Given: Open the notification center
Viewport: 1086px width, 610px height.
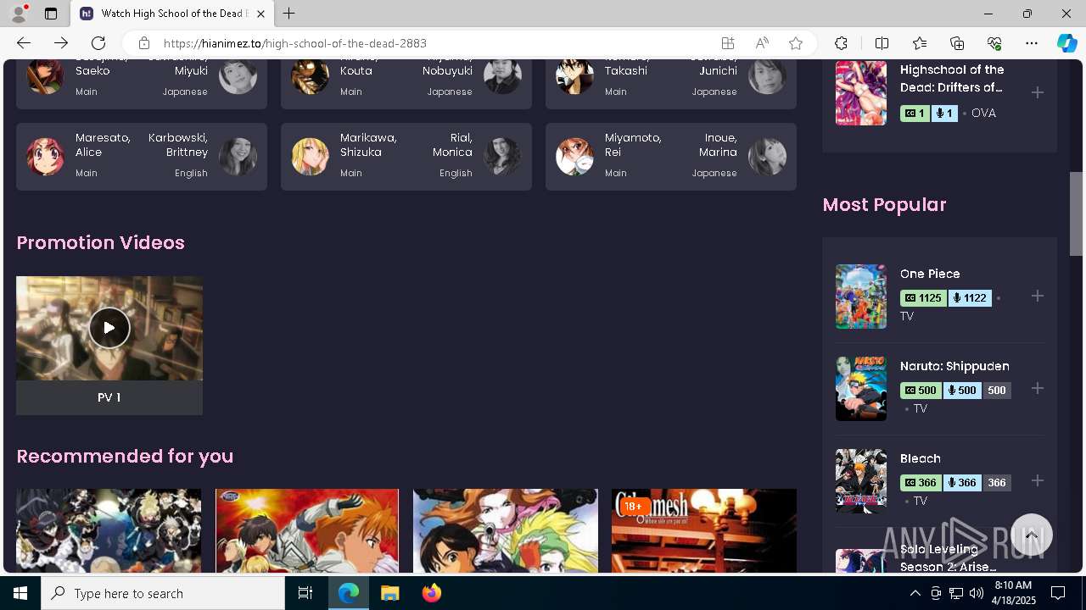Looking at the screenshot, I should [x=1058, y=593].
